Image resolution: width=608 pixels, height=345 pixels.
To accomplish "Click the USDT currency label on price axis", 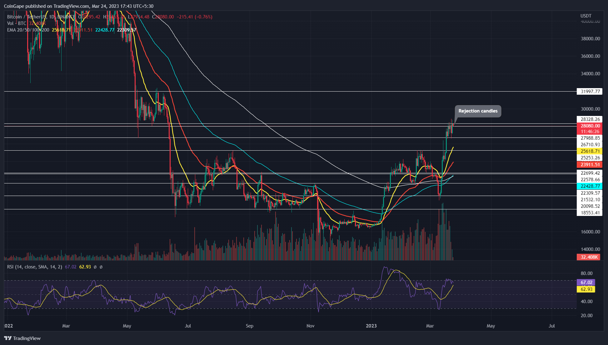I will (x=586, y=16).
